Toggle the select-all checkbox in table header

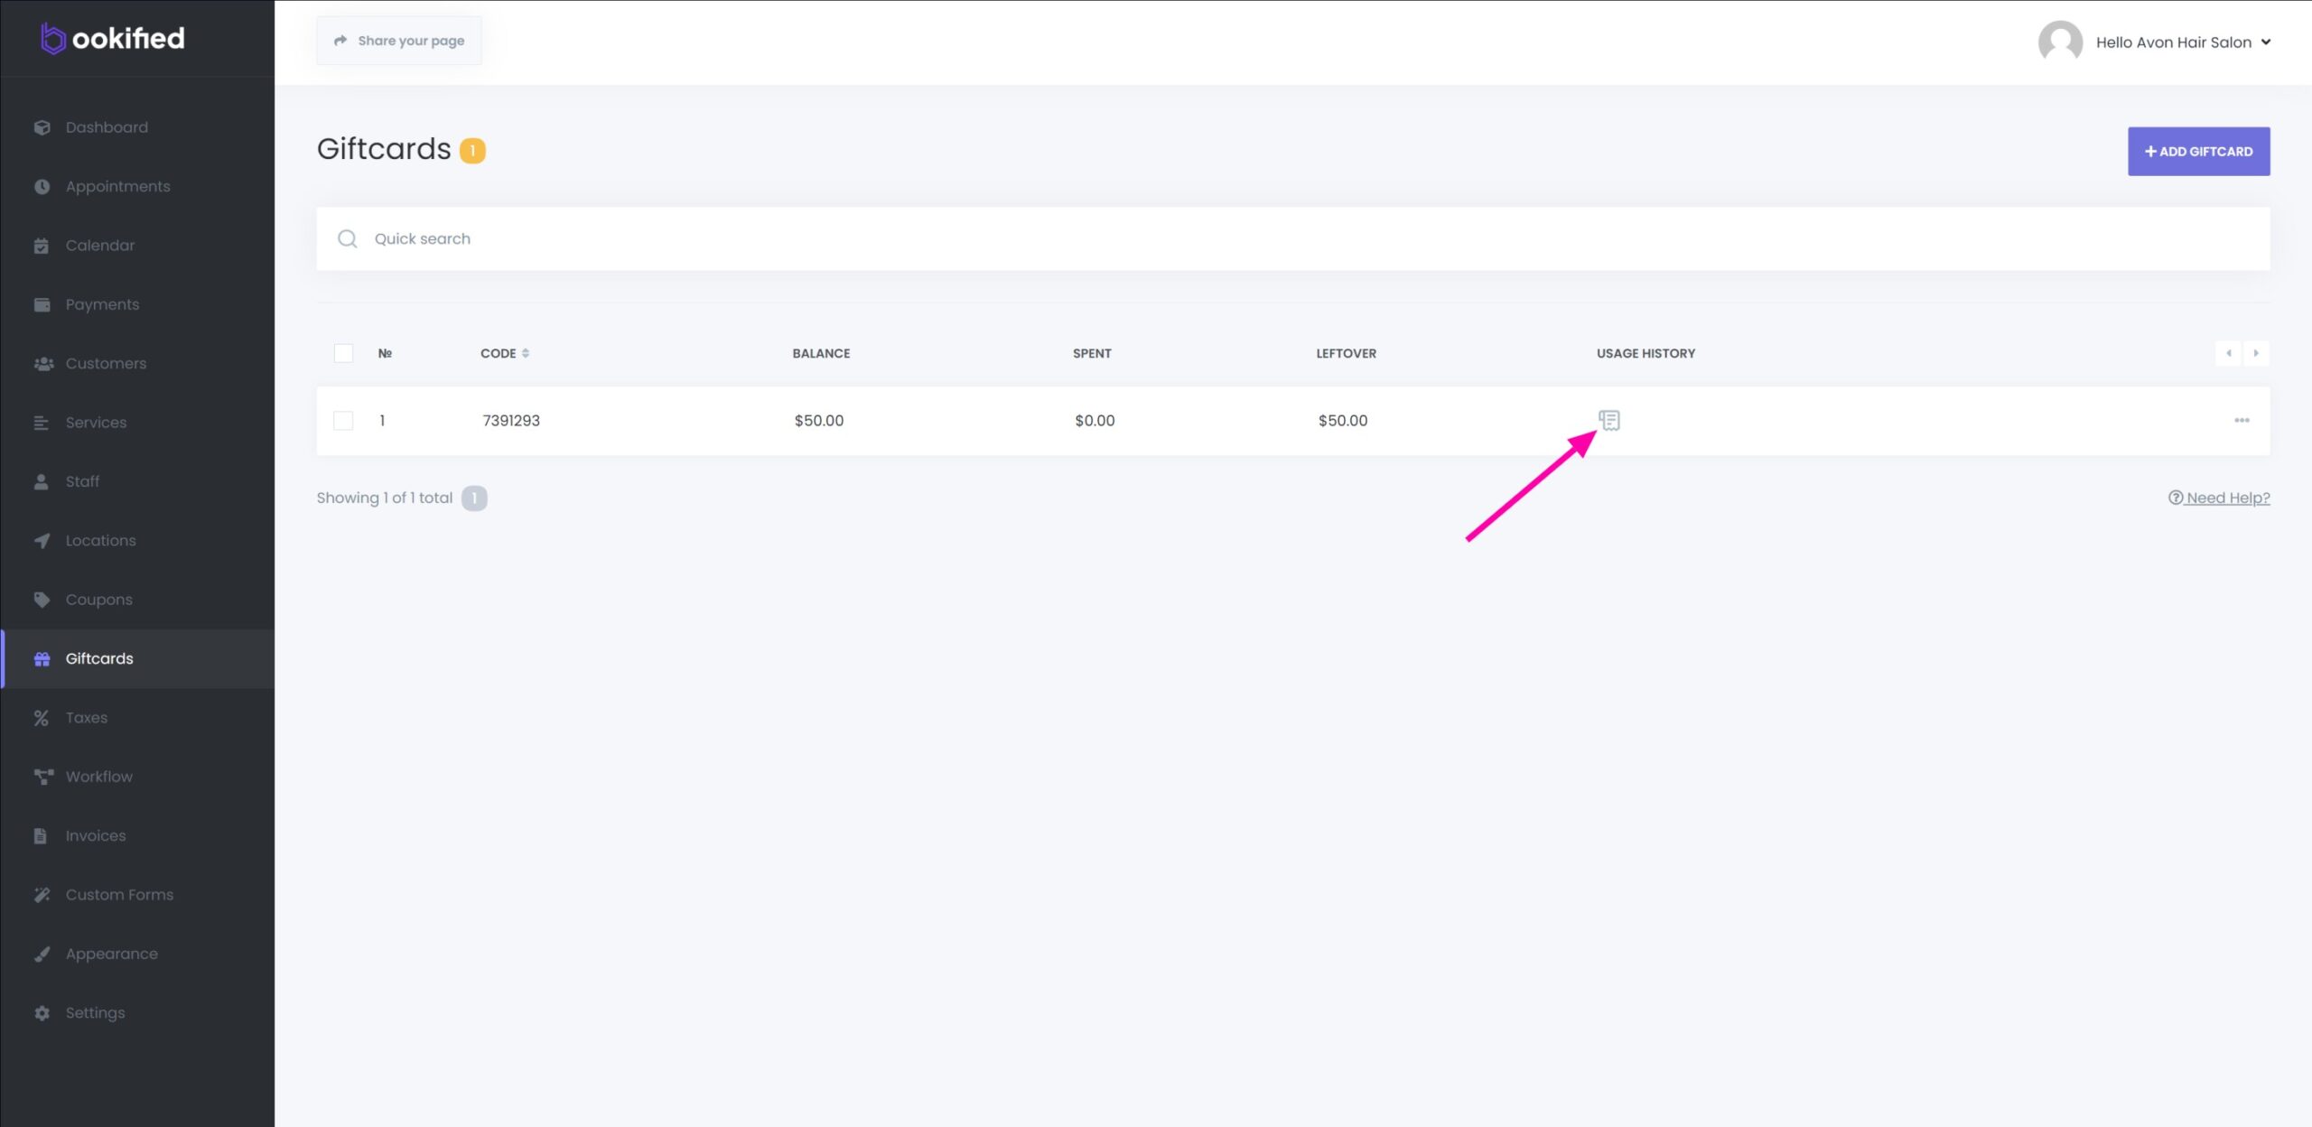point(343,353)
